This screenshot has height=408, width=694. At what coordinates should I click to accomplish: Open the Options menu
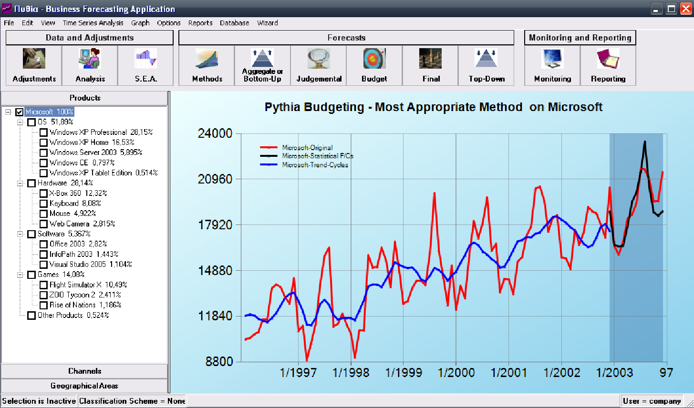(169, 23)
